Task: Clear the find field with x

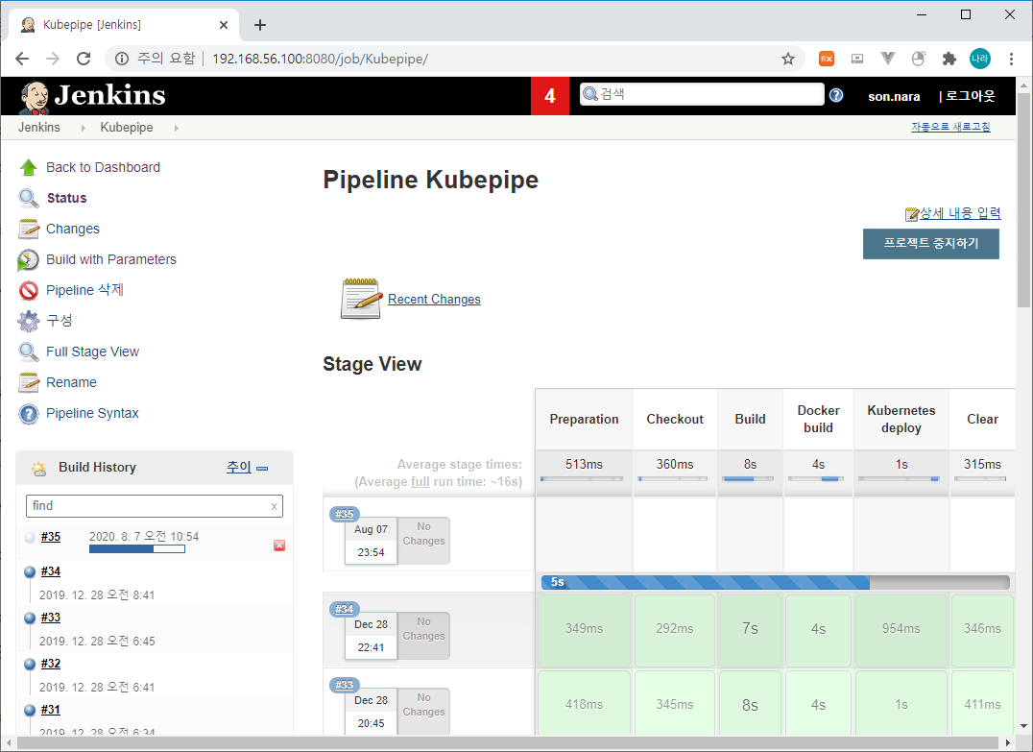Action: coord(274,507)
